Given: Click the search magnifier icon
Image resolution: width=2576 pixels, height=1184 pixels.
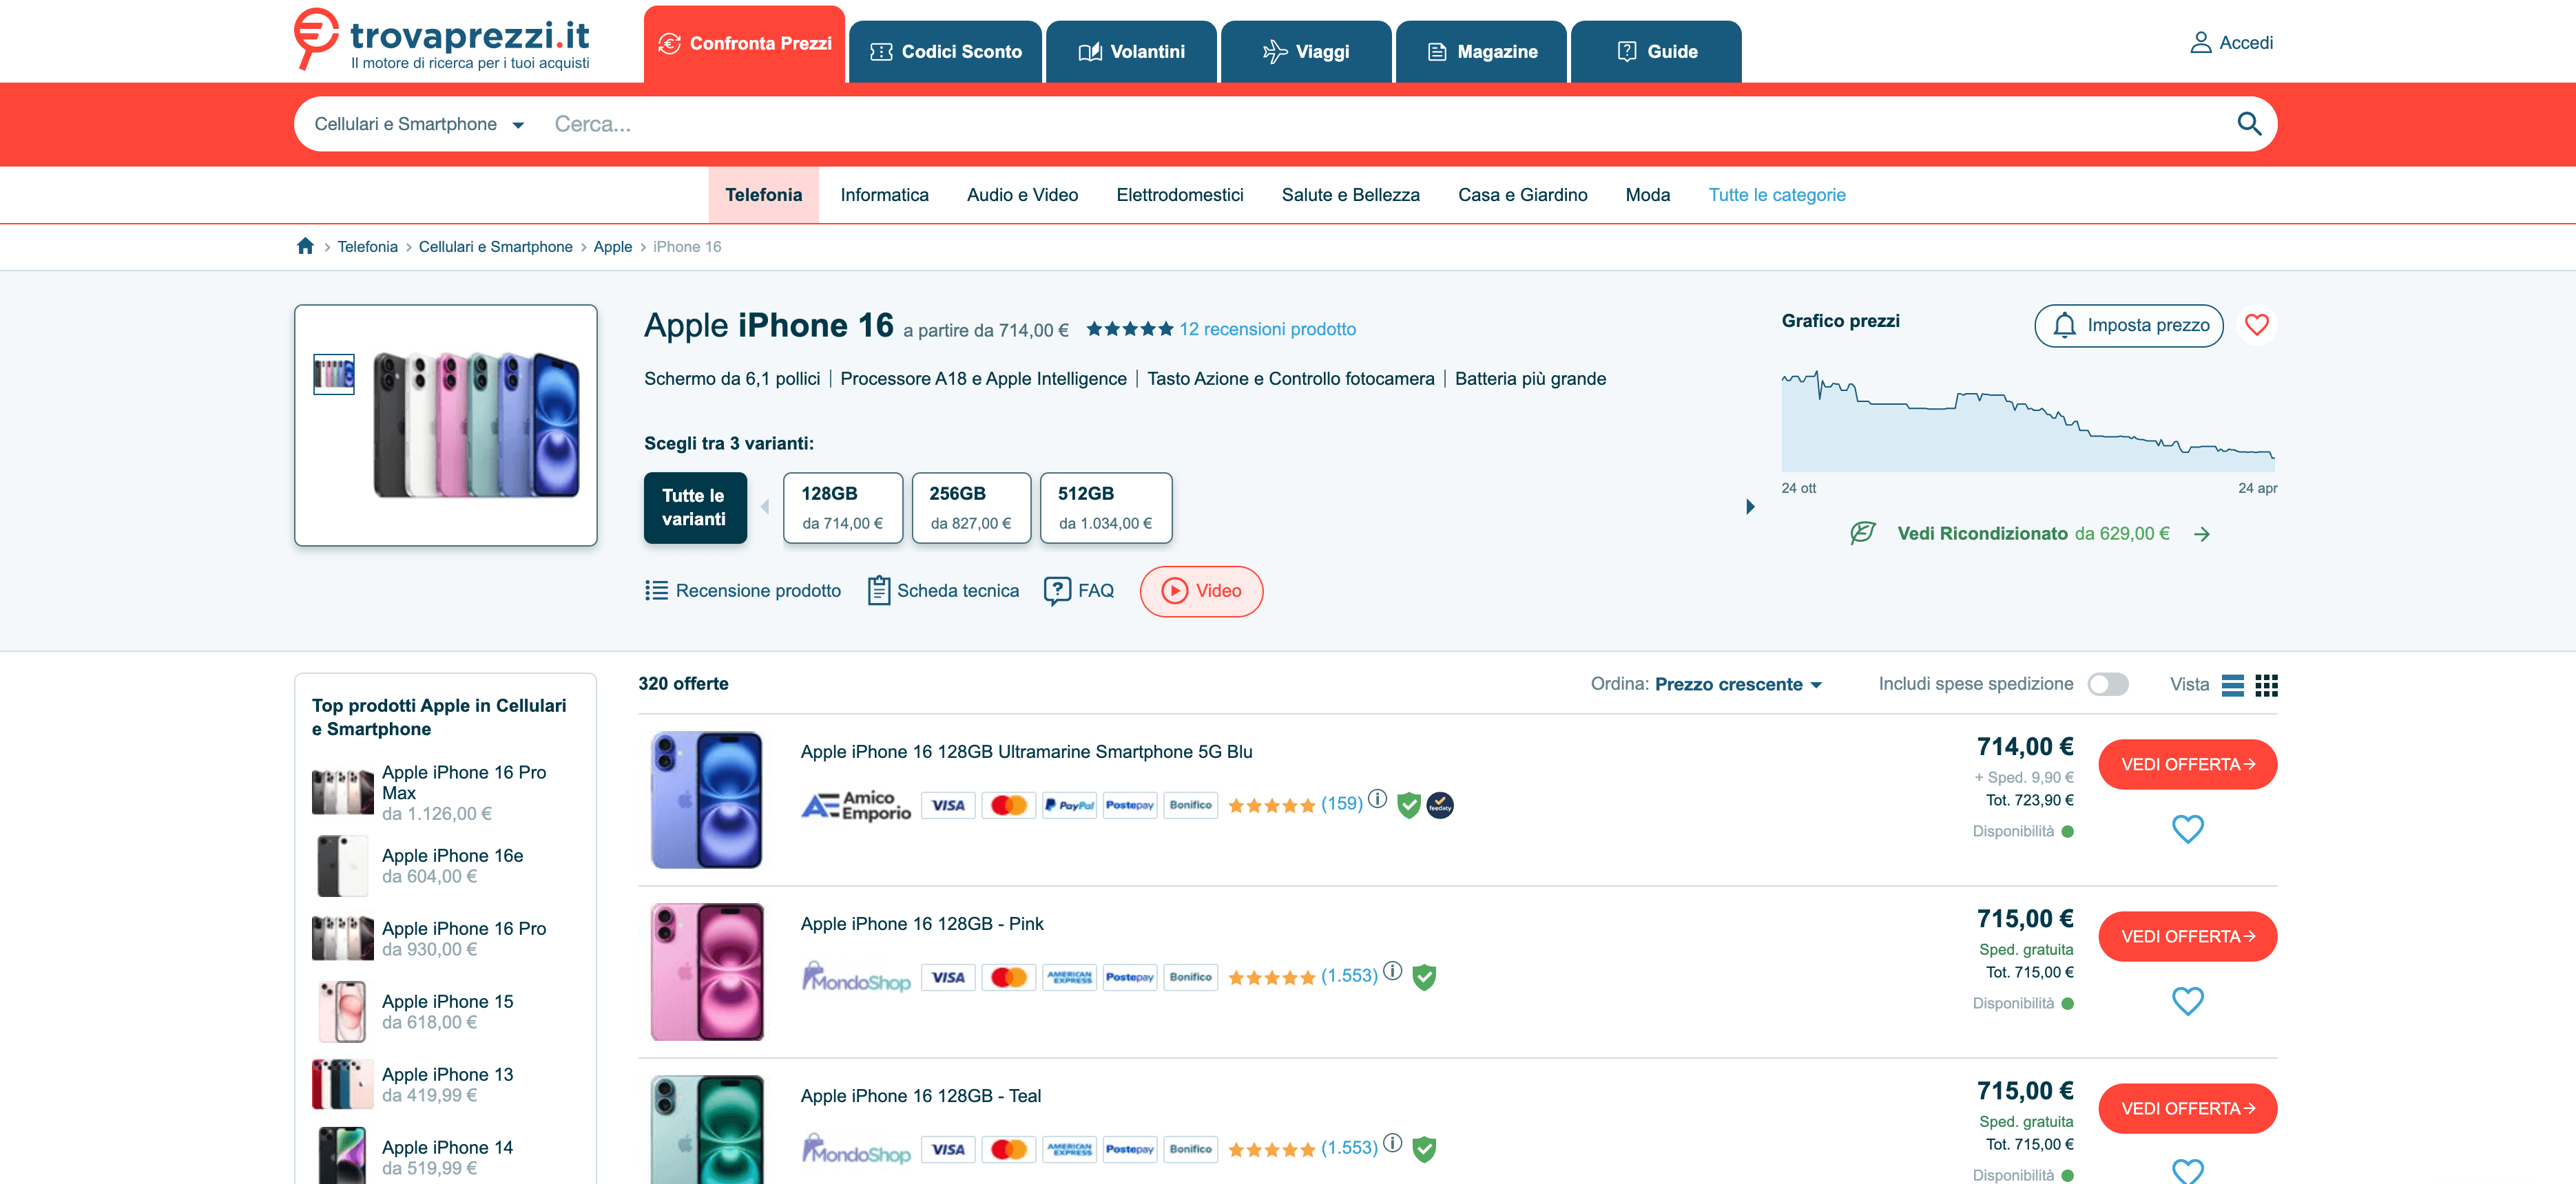Looking at the screenshot, I should coord(2248,124).
